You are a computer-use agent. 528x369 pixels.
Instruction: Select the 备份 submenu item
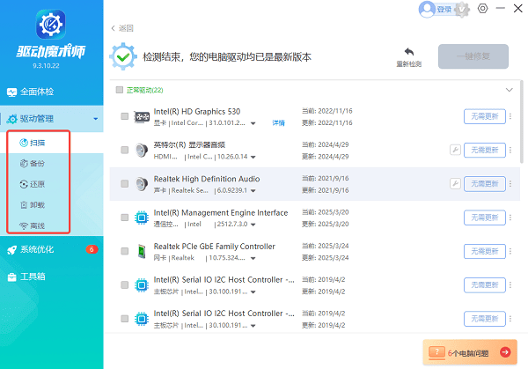click(39, 164)
